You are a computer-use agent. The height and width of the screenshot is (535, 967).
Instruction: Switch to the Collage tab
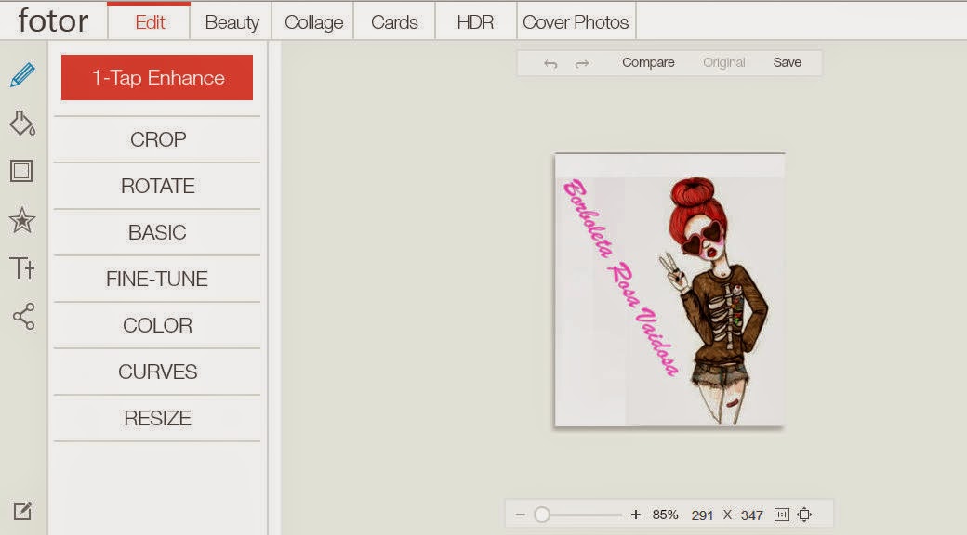pyautogui.click(x=313, y=22)
